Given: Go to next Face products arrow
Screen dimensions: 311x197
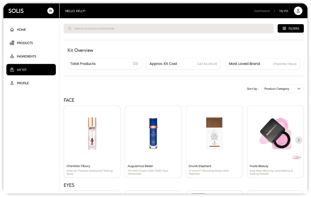Looking at the screenshot, I should pyautogui.click(x=299, y=140).
